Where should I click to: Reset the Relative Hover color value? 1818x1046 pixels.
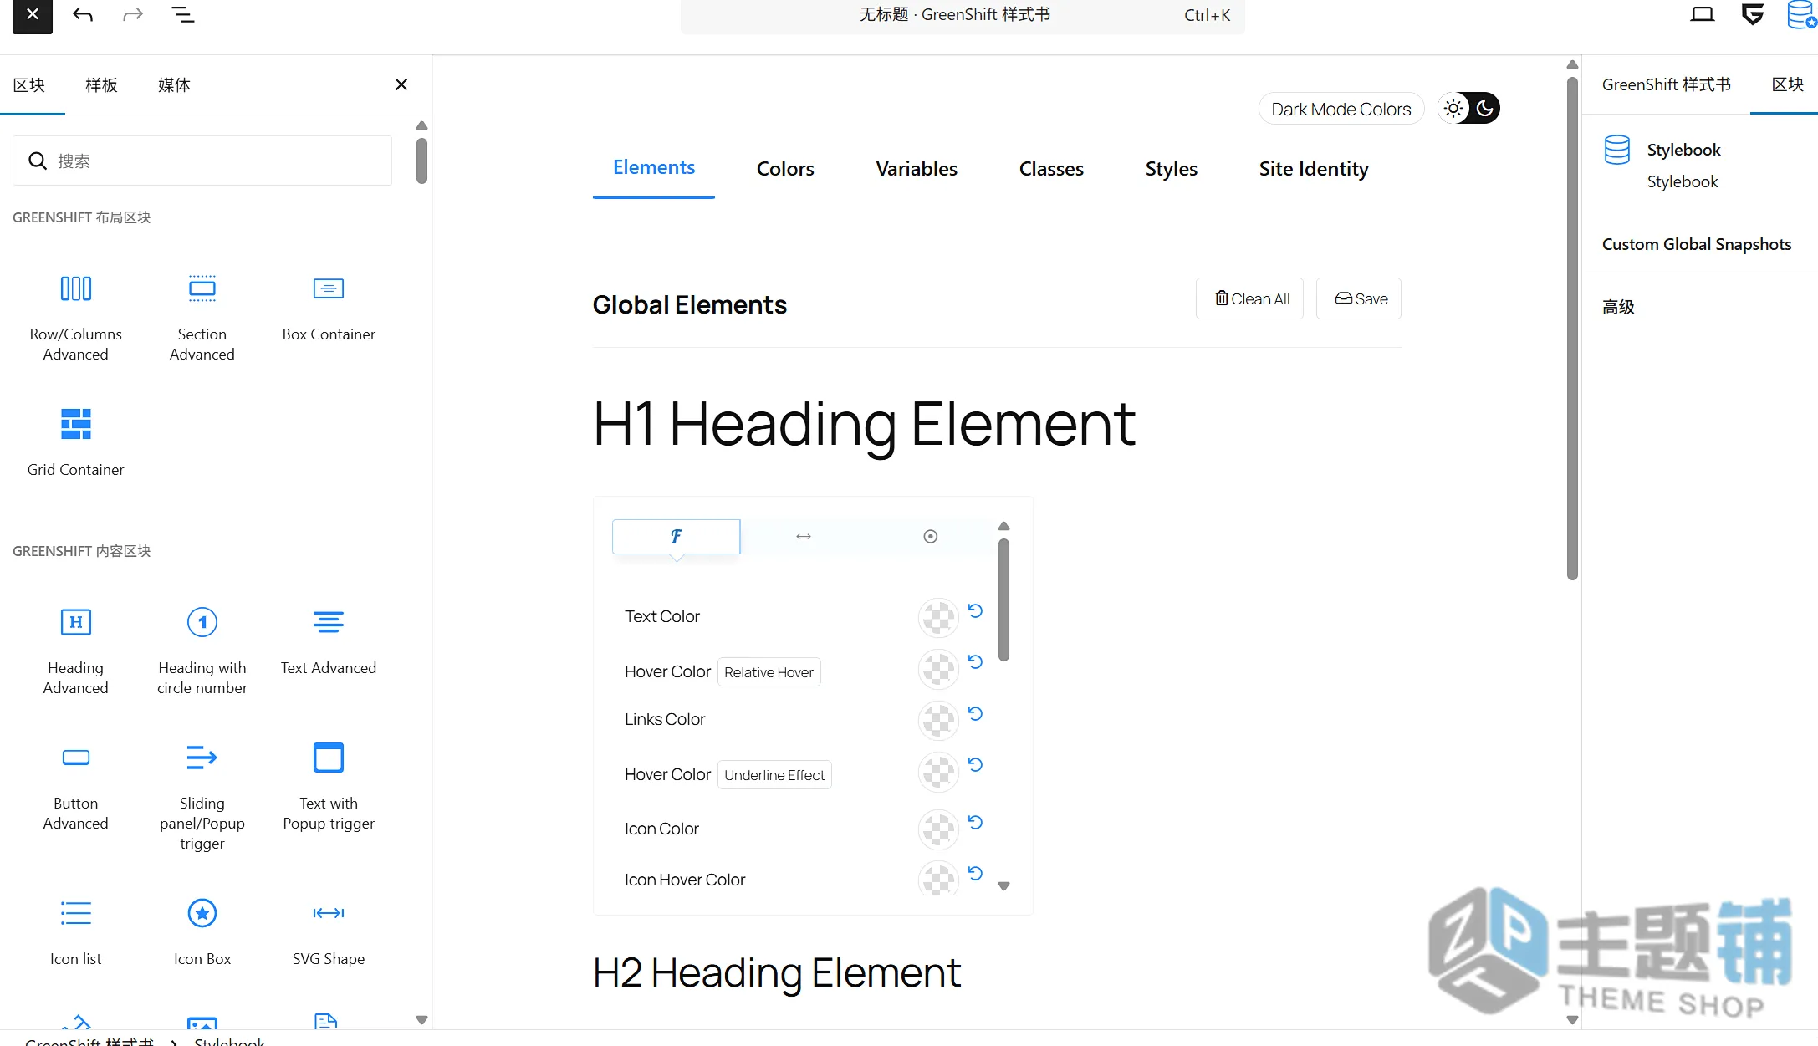(975, 661)
